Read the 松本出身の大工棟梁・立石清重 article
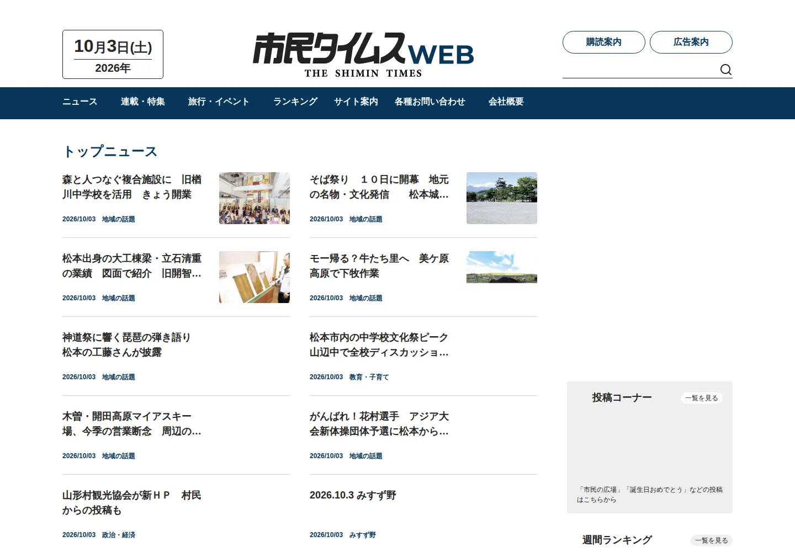 [x=132, y=266]
